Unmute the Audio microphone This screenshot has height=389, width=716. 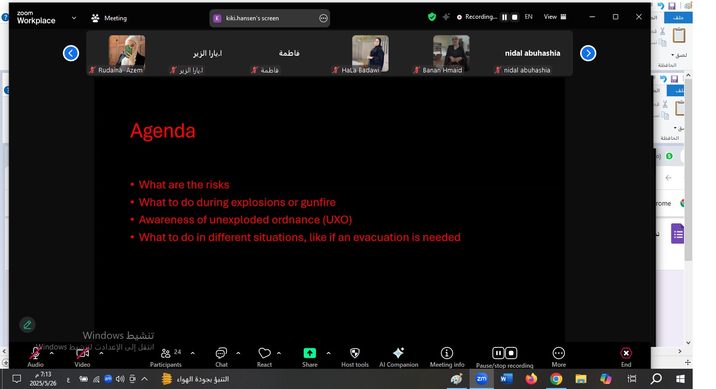[x=35, y=354]
